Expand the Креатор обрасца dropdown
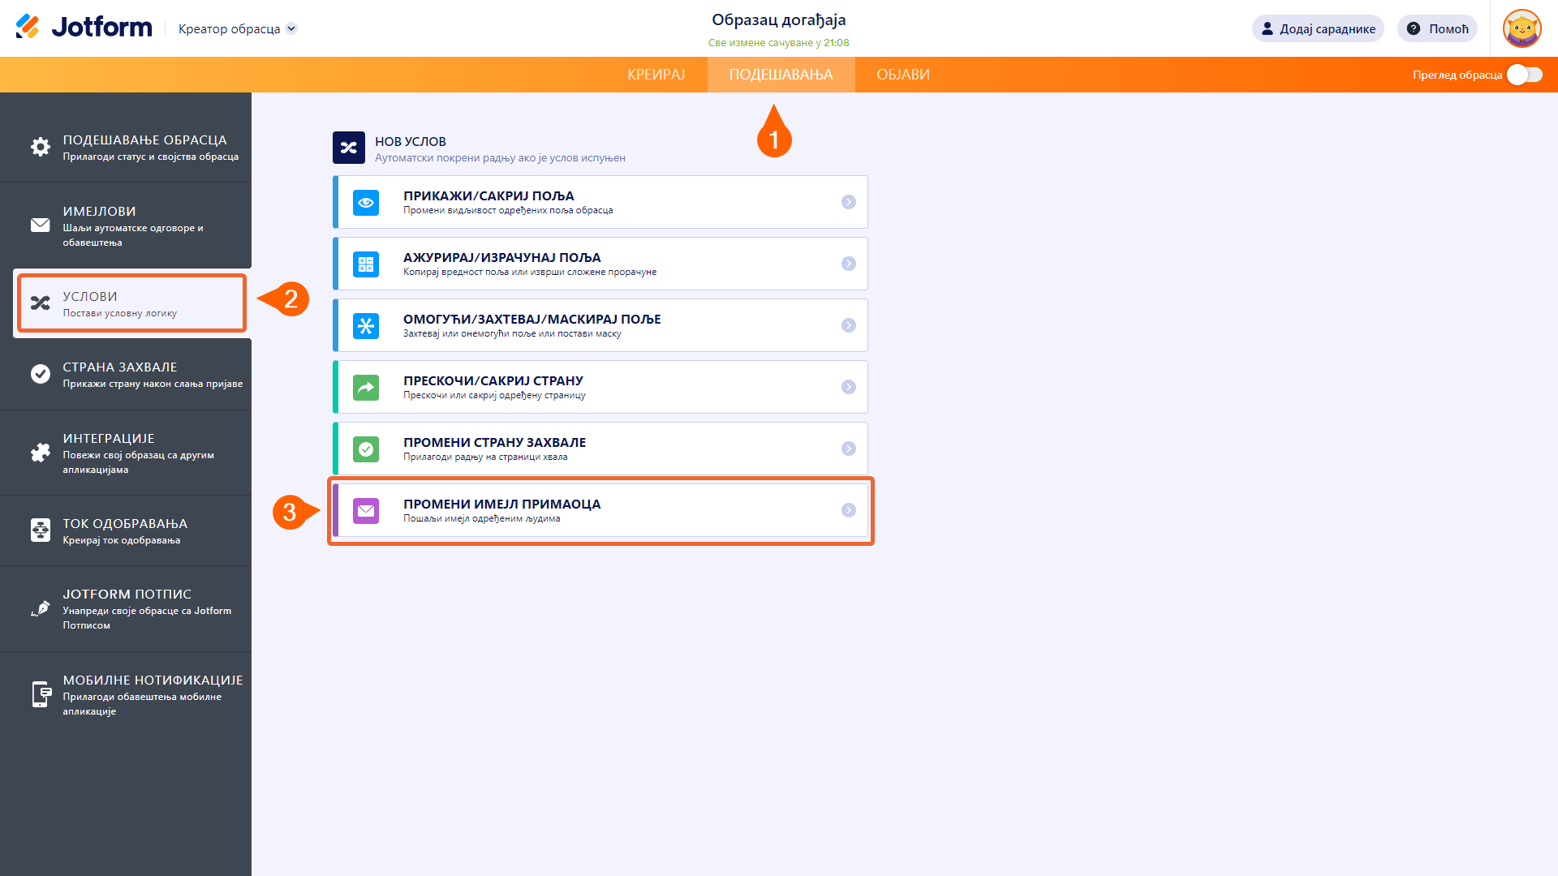The height and width of the screenshot is (876, 1558). 291,28
